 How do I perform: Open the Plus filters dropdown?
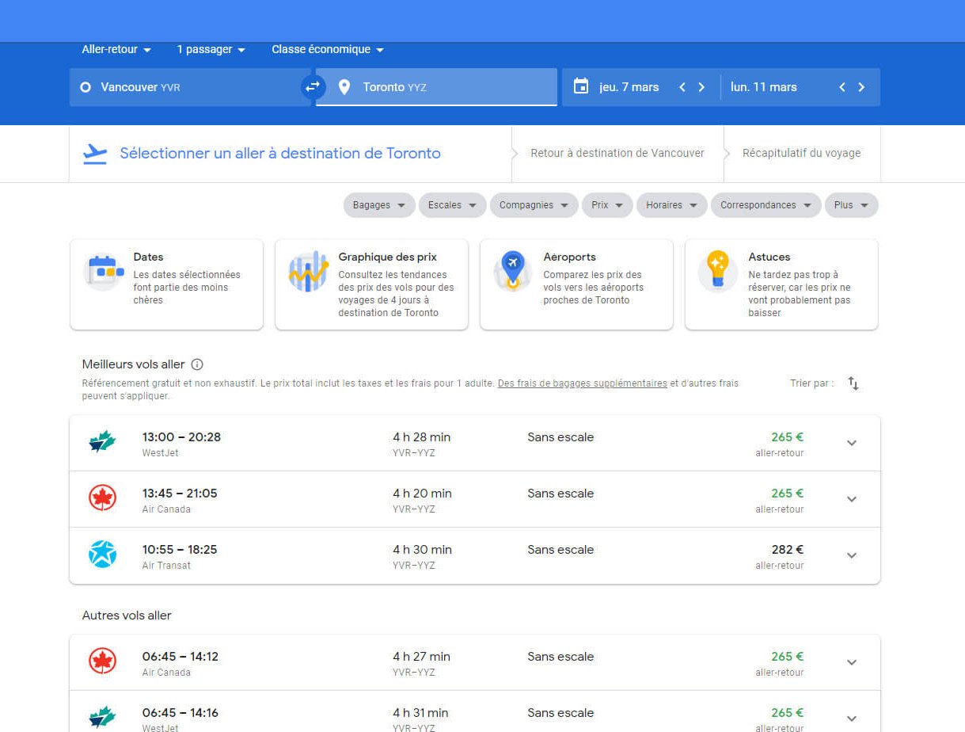pyautogui.click(x=852, y=205)
